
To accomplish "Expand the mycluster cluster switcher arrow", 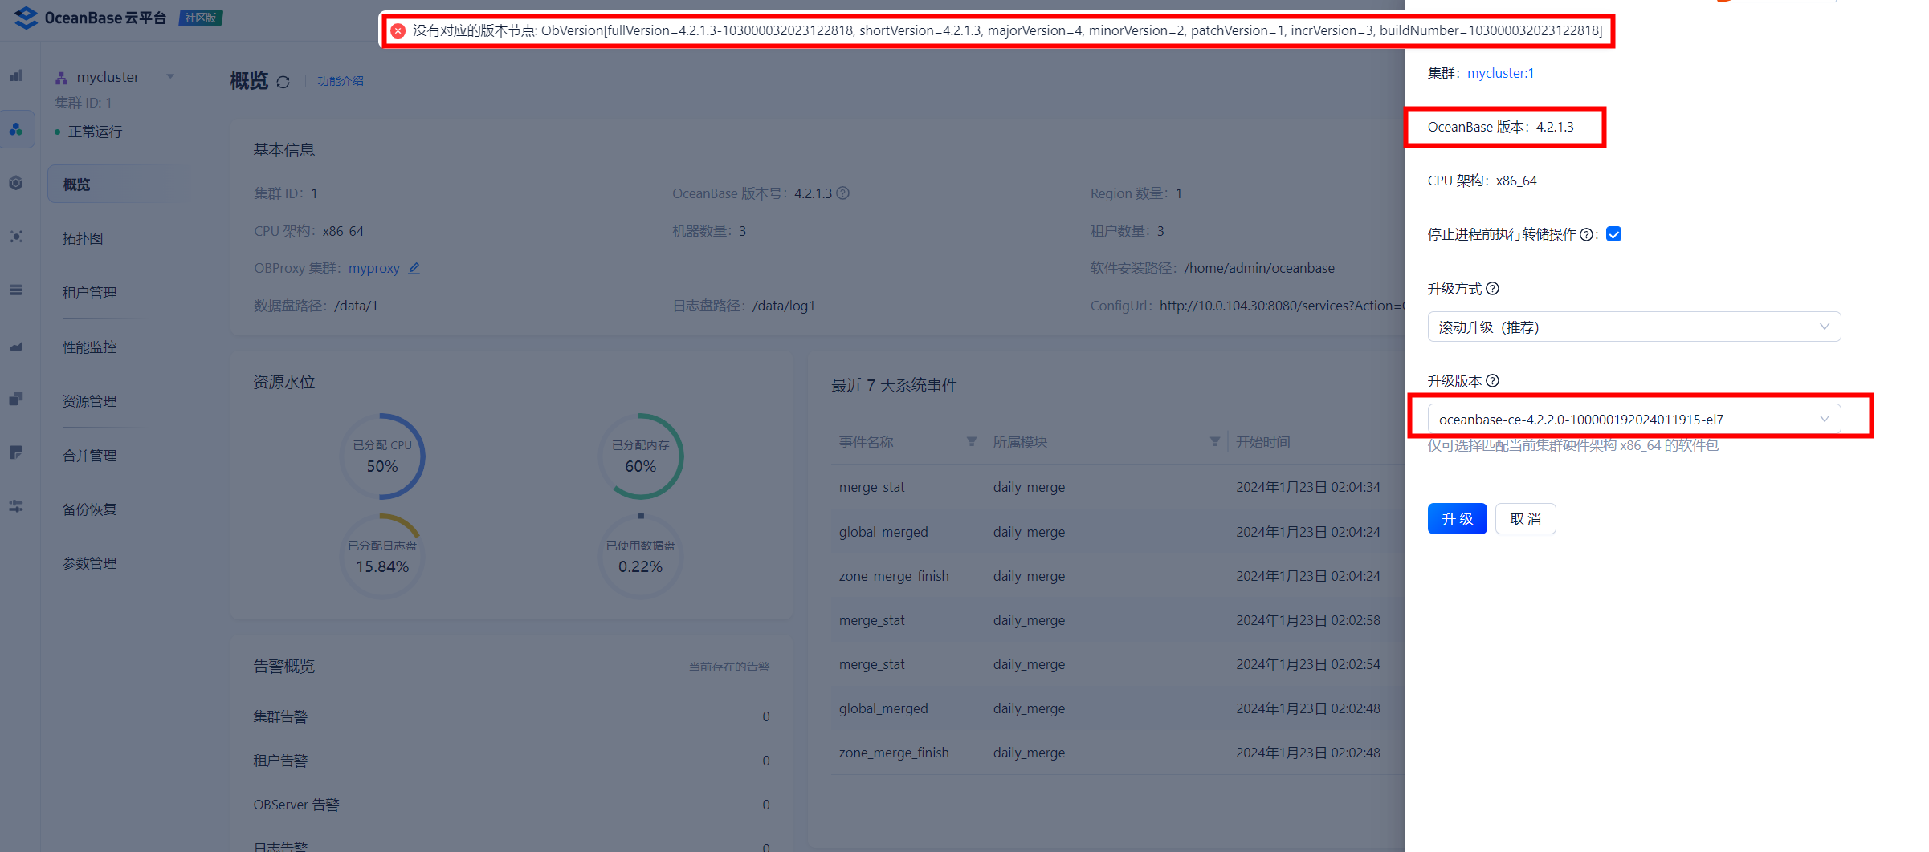I will tap(170, 77).
